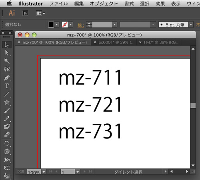Select the Type tool
This screenshot has width=200, height=180.
[7, 86]
